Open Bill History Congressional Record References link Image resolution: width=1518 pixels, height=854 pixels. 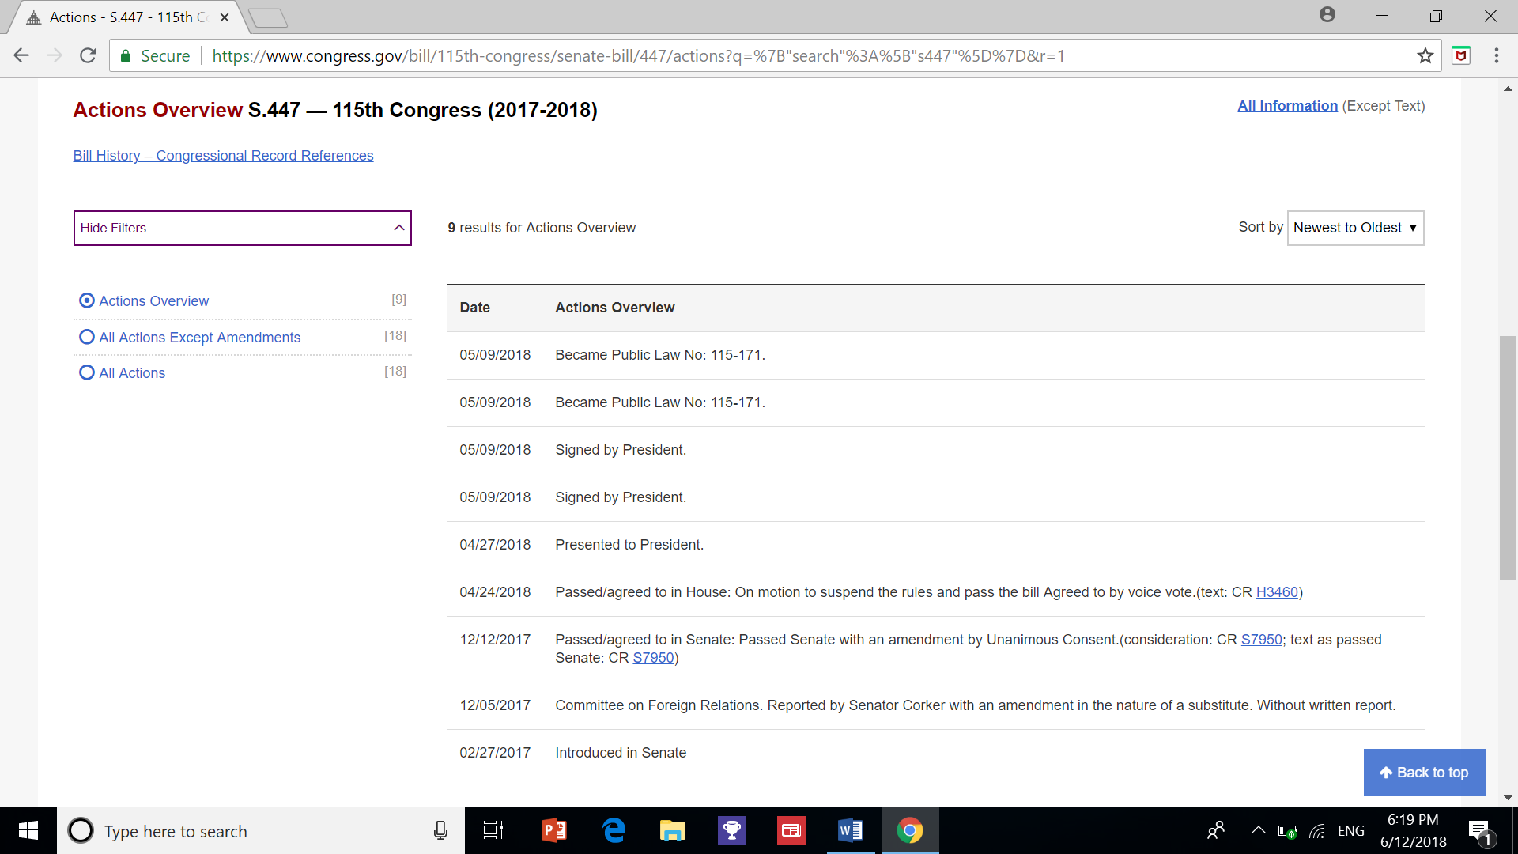(x=224, y=156)
